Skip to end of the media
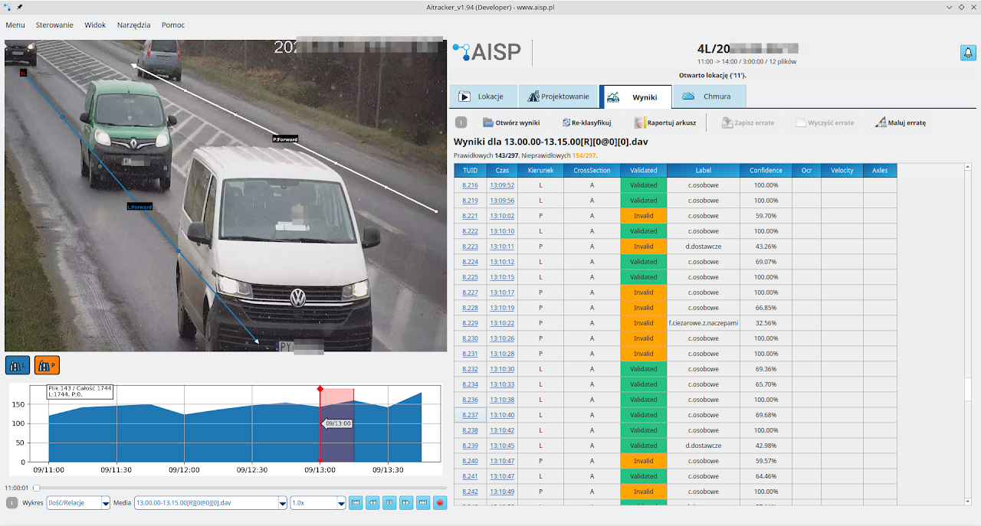Viewport: 981px width, 526px height. 423,503
